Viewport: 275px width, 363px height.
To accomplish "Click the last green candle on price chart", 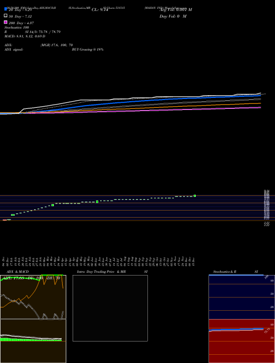I will pos(195,196).
